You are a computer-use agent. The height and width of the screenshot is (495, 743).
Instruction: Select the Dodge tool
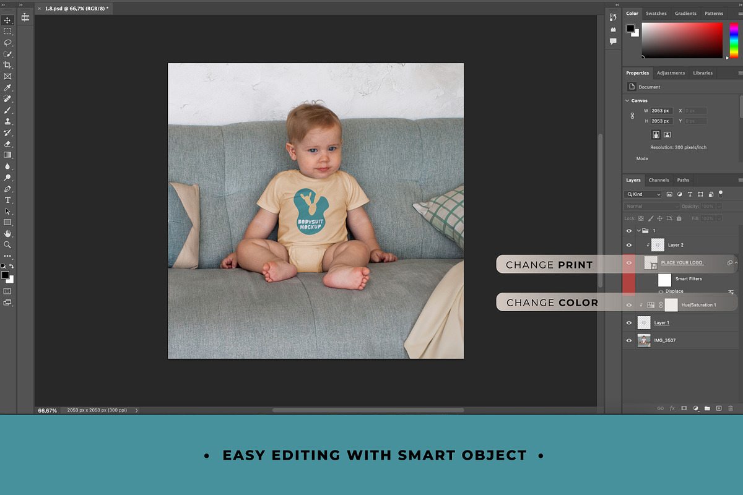tap(8, 178)
